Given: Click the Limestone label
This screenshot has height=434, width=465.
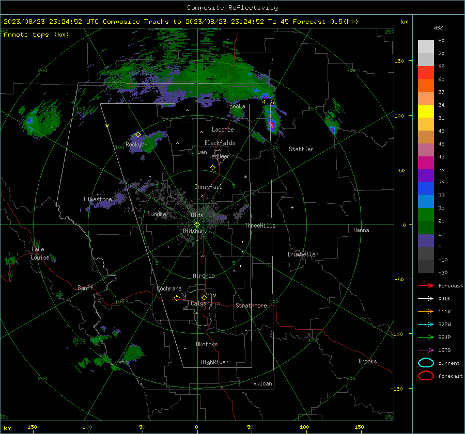Looking at the screenshot, I should [98, 199].
